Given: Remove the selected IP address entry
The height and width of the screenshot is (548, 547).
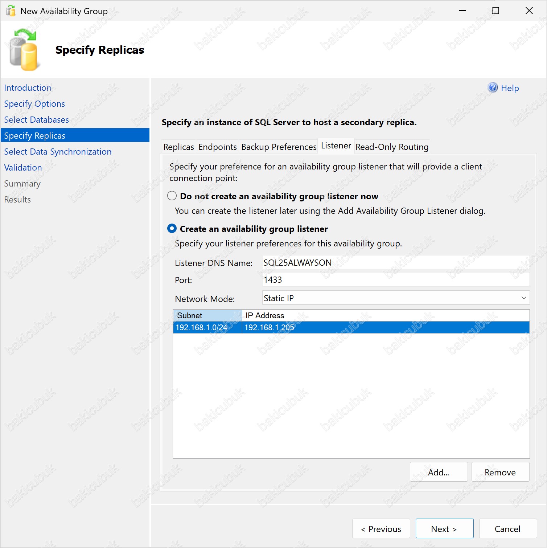Looking at the screenshot, I should point(500,472).
